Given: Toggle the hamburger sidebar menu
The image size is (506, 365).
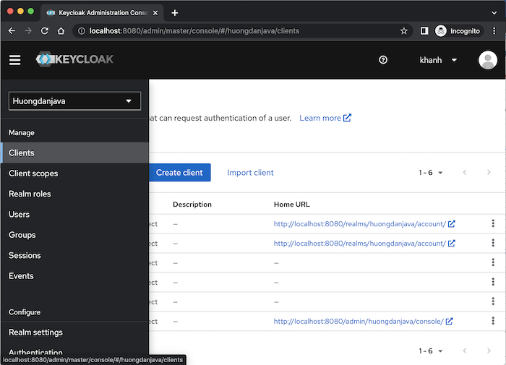Looking at the screenshot, I should [15, 60].
